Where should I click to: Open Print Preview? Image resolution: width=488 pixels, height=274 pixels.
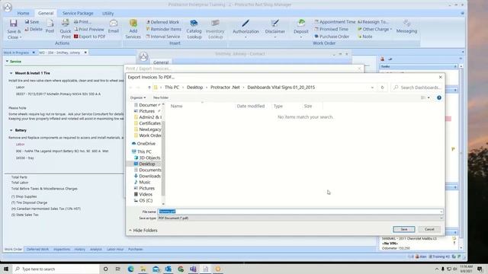(89, 29)
